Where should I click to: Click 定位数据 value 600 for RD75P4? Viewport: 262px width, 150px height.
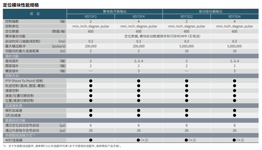(139, 31)
